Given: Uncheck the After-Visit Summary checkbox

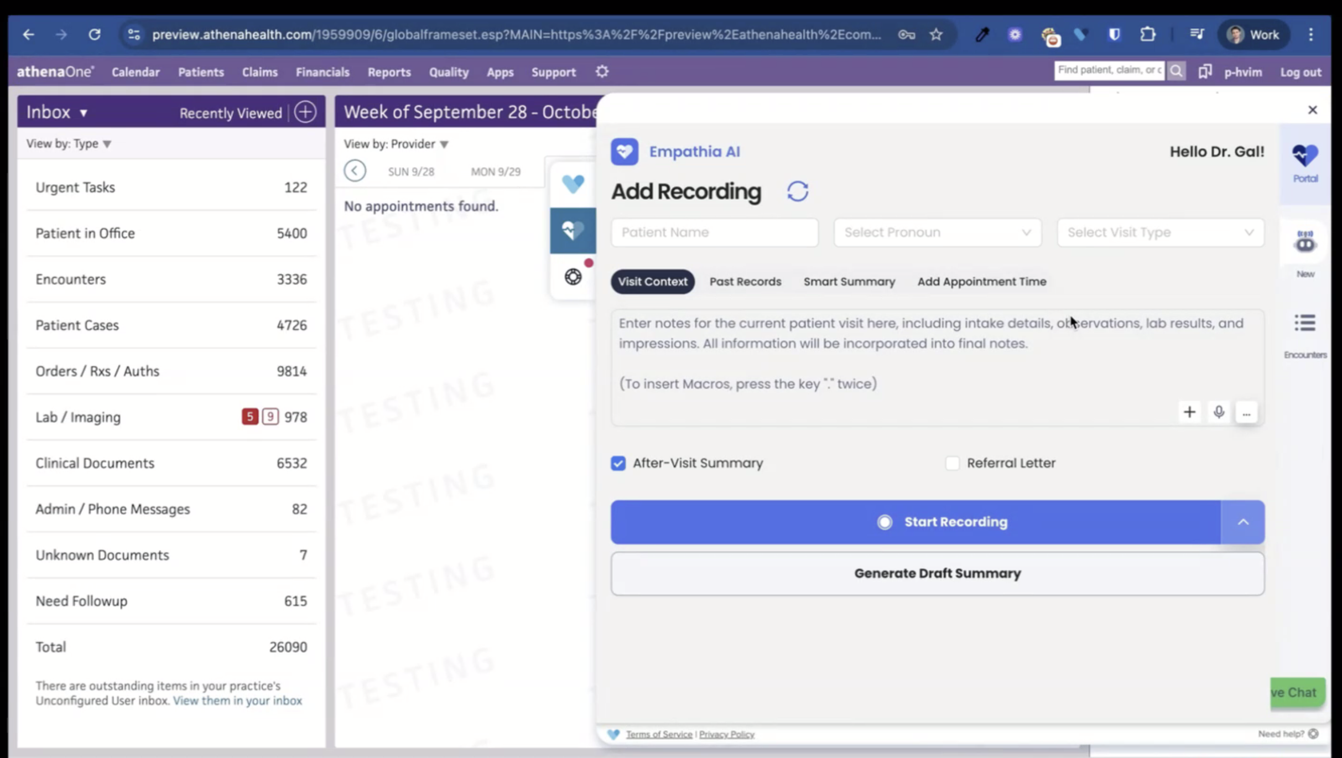Looking at the screenshot, I should click(x=618, y=463).
